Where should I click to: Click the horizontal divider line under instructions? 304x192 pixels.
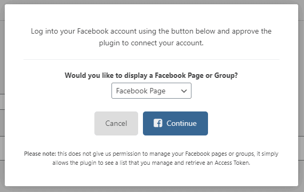pyautogui.click(x=151, y=59)
